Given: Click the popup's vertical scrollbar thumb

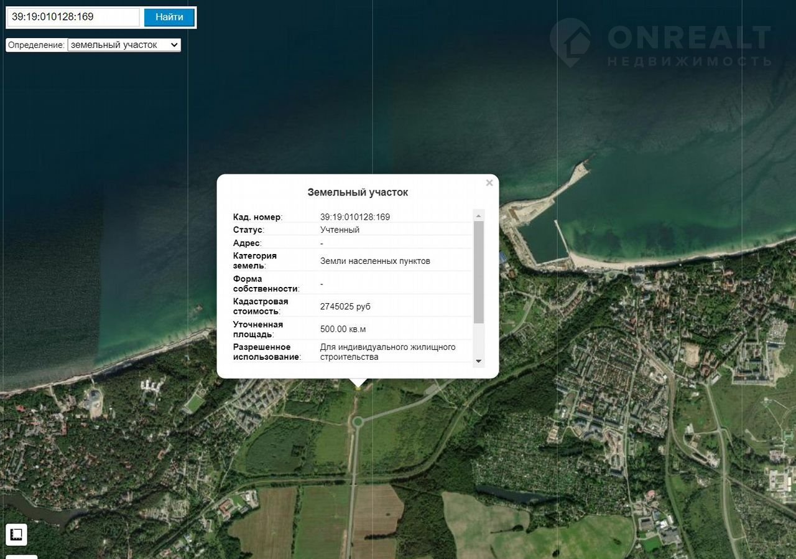Looking at the screenshot, I should [478, 272].
